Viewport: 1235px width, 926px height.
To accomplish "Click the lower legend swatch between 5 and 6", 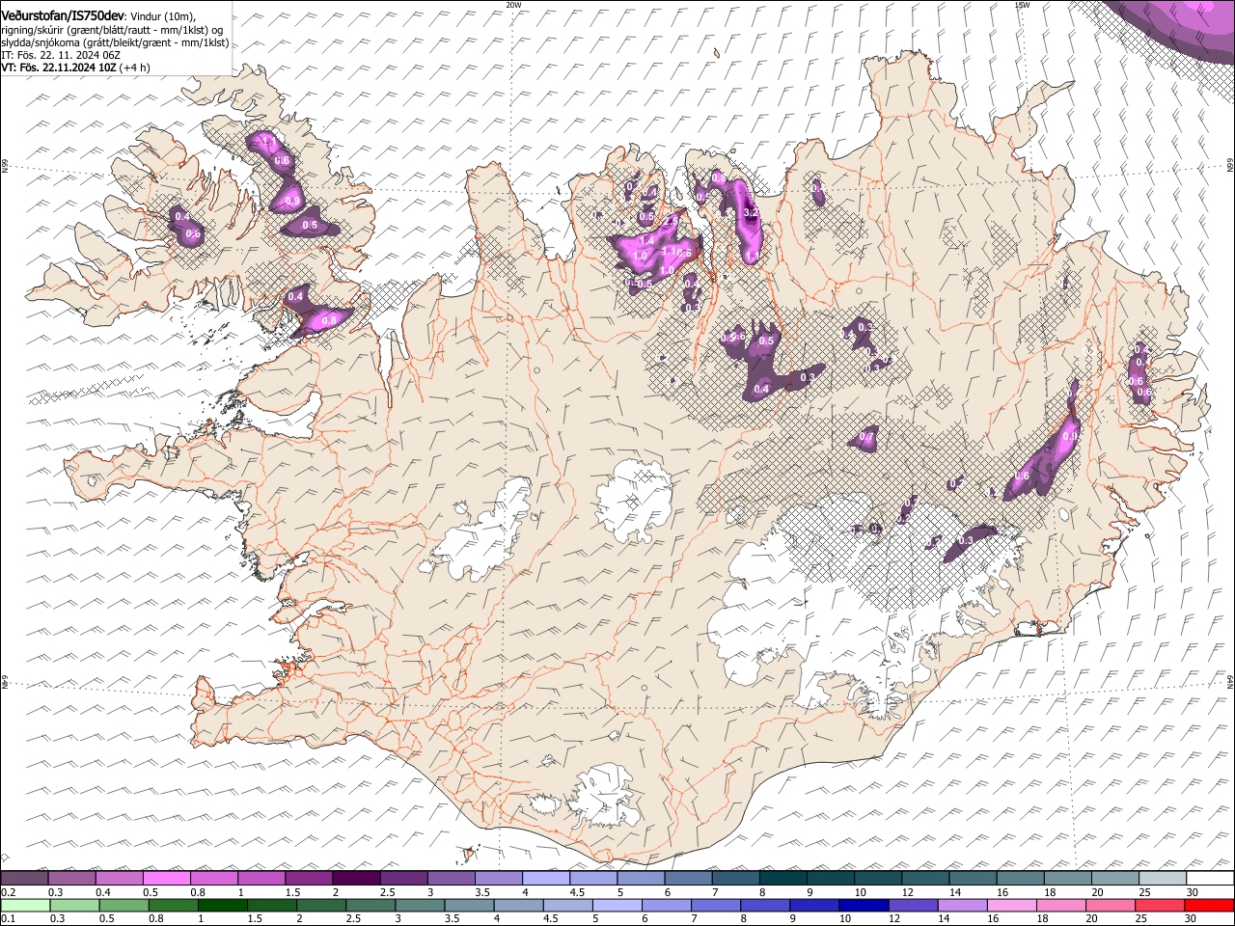I will (616, 905).
